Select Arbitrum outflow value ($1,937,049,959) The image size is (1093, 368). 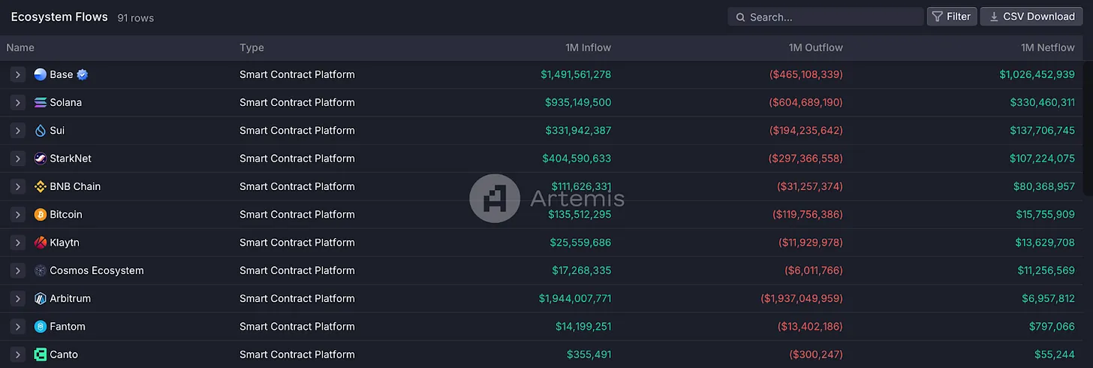pos(802,298)
